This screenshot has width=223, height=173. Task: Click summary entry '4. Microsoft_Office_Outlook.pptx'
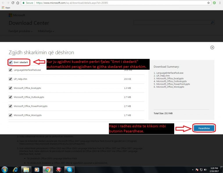click(170, 81)
